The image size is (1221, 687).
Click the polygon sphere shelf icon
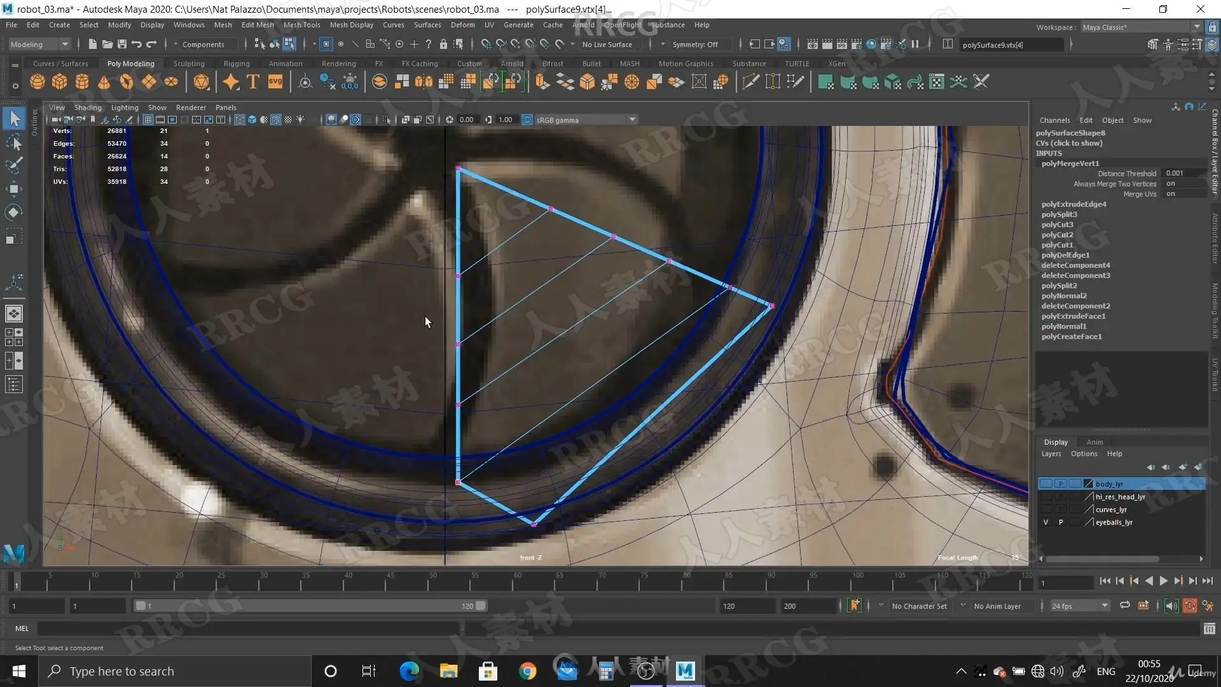pos(38,82)
